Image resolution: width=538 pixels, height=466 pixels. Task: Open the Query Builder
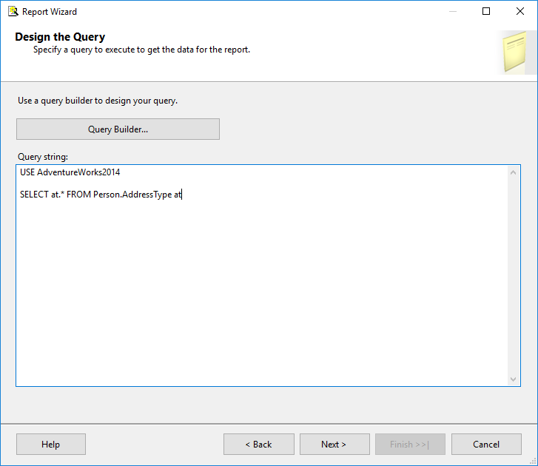118,129
